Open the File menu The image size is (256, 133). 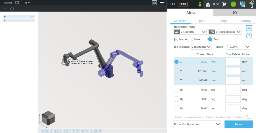tap(27, 3)
